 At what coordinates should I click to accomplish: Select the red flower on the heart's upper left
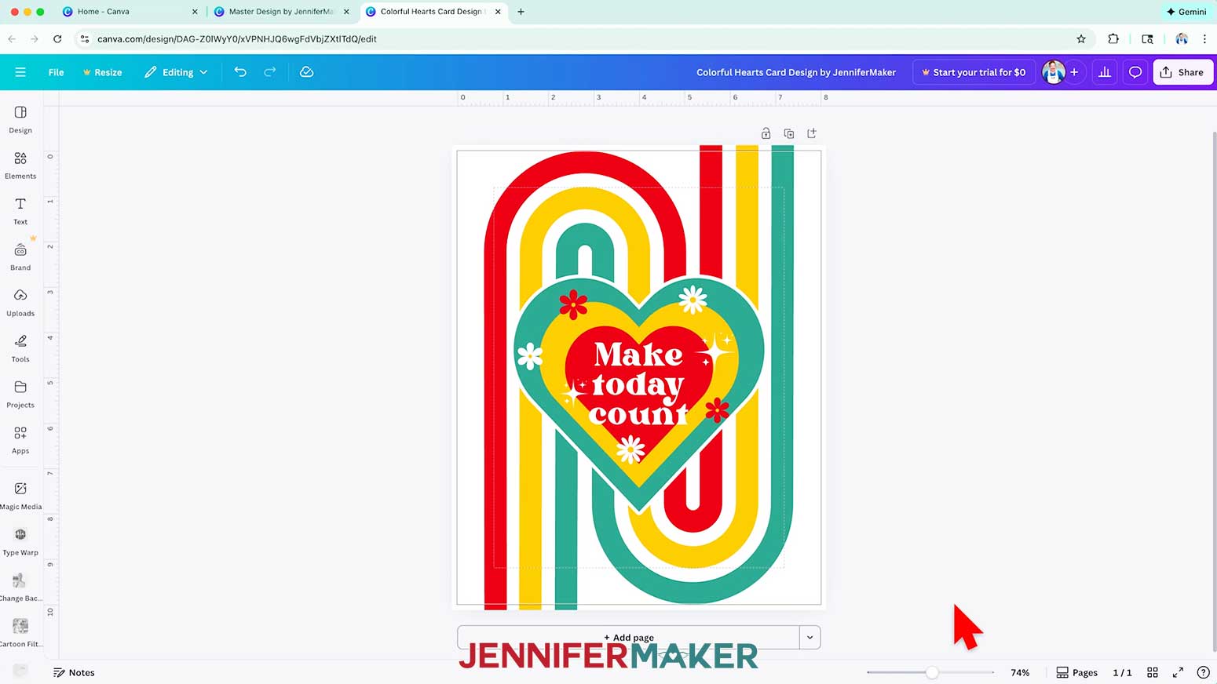click(x=573, y=304)
